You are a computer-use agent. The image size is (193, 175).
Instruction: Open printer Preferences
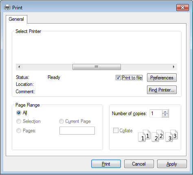[162, 78]
